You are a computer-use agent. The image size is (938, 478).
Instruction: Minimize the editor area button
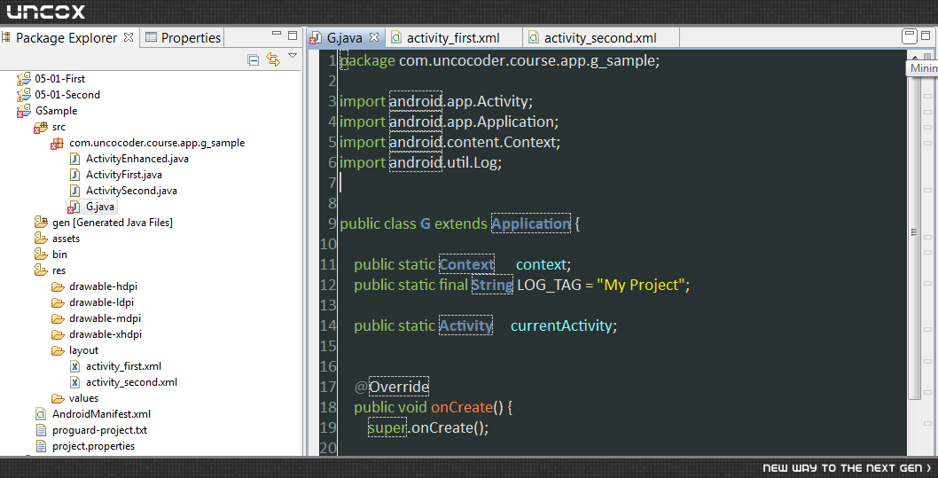pos(910,35)
